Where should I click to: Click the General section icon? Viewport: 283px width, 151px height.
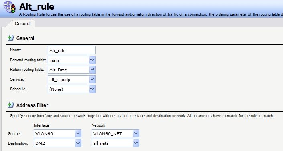click(11, 38)
